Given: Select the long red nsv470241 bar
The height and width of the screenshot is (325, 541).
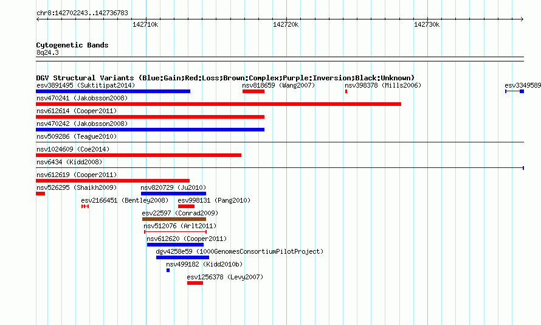Looking at the screenshot, I should coord(218,104).
